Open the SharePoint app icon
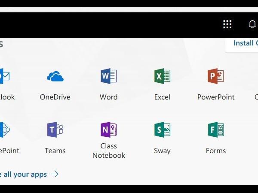The image size is (258, 193). (5, 130)
